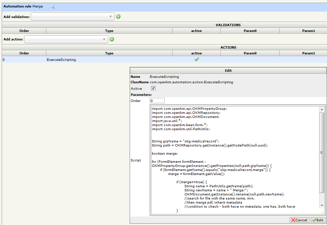Click green plus icon next to Add validation

coord(118,16)
